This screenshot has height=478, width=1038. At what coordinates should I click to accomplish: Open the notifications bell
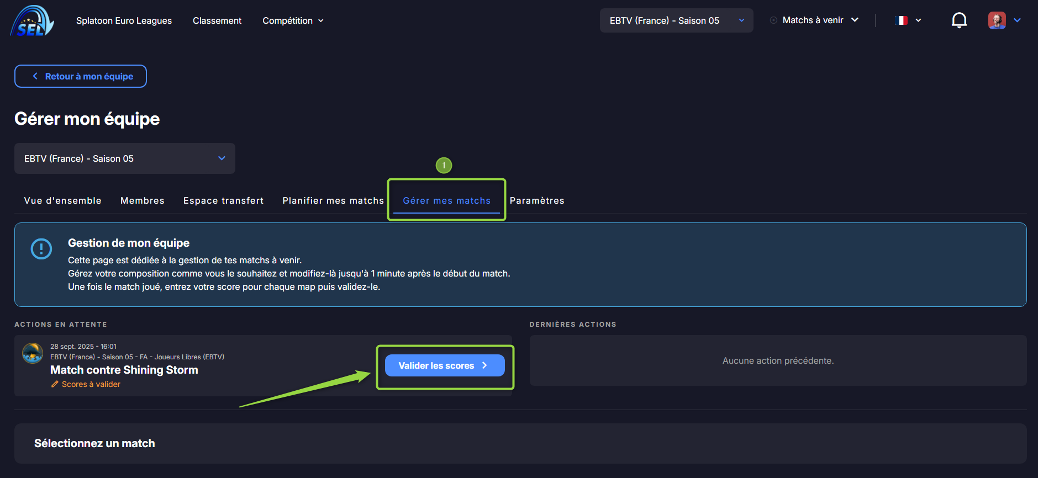click(959, 20)
